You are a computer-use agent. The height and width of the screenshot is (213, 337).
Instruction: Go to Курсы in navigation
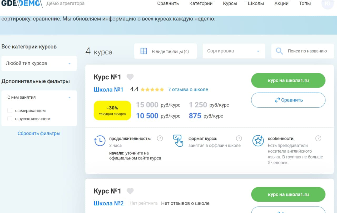[x=230, y=3]
